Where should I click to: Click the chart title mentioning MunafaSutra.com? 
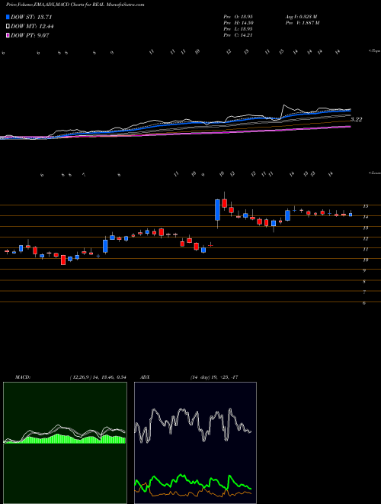coord(75,5)
